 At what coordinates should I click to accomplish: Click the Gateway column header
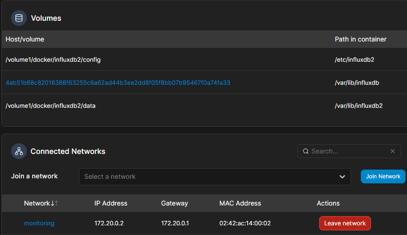(175, 203)
